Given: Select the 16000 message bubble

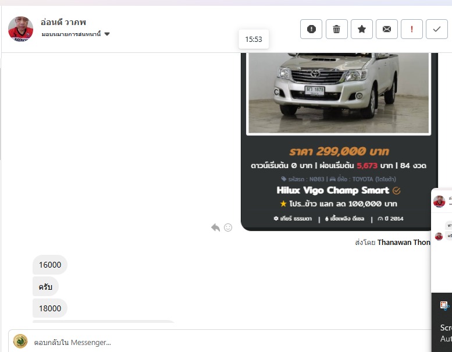Looking at the screenshot, I should [x=50, y=265].
